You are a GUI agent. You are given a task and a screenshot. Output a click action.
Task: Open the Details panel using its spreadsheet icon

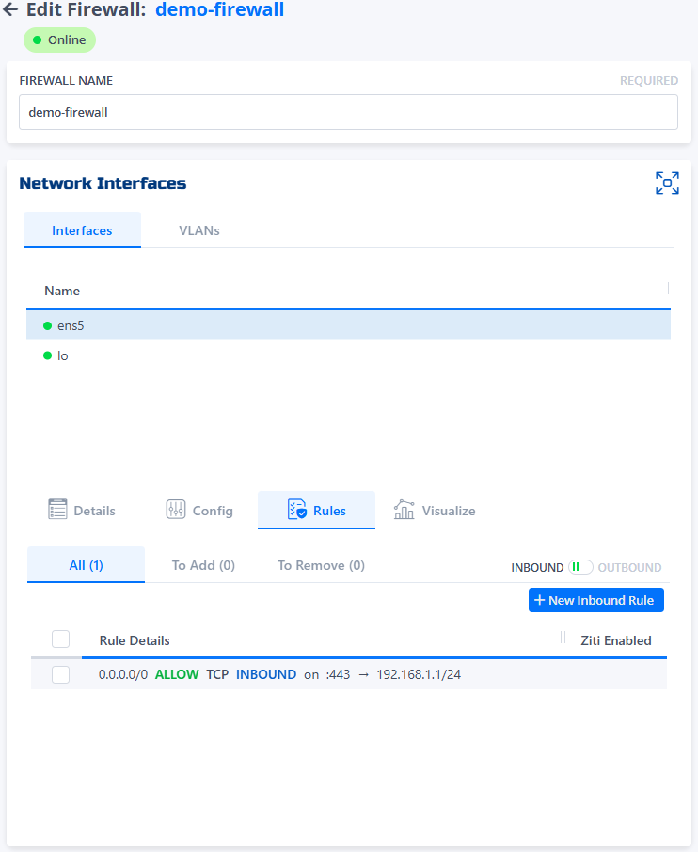(x=56, y=510)
